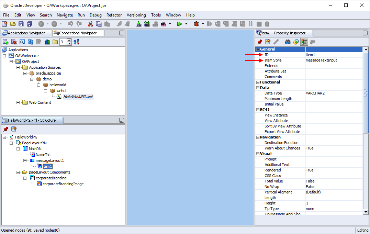Open the dropdown arrow beside the Debug icon
The width and height of the screenshot is (370, 234).
click(x=203, y=24)
